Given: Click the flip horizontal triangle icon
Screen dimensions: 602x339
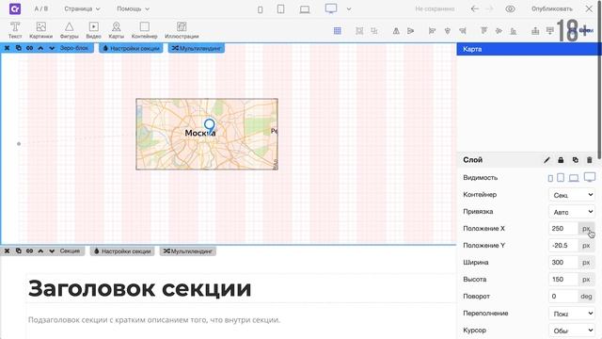Looking at the screenshot, I should pyautogui.click(x=410, y=31).
